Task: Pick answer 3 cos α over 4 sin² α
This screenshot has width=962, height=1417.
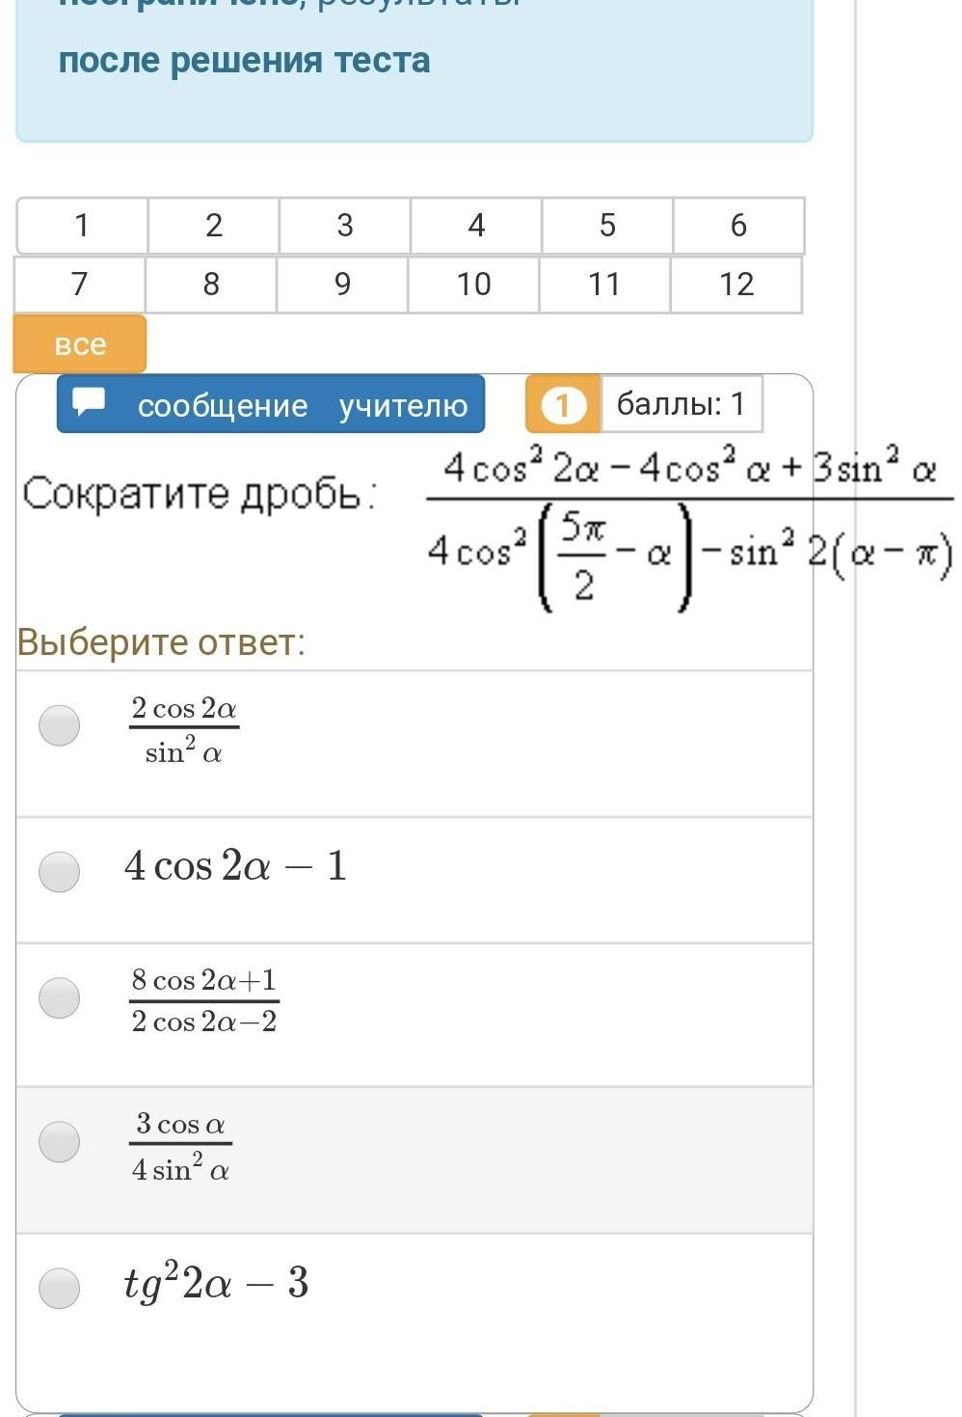Action: tap(59, 1142)
